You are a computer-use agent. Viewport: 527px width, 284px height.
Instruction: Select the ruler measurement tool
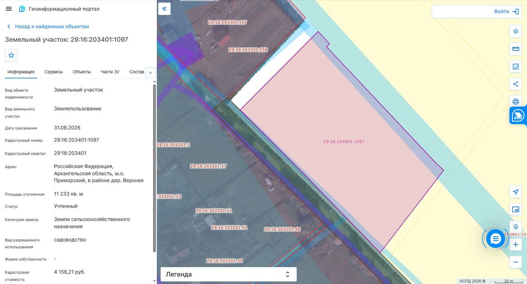516,49
